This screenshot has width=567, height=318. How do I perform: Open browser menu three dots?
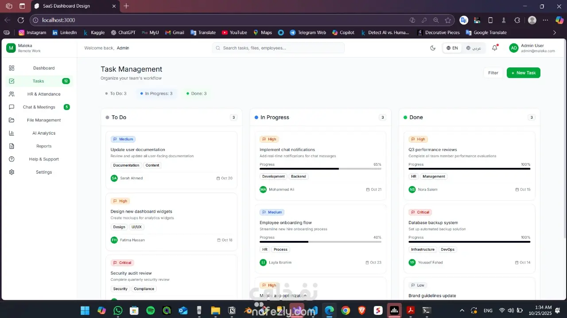545,20
